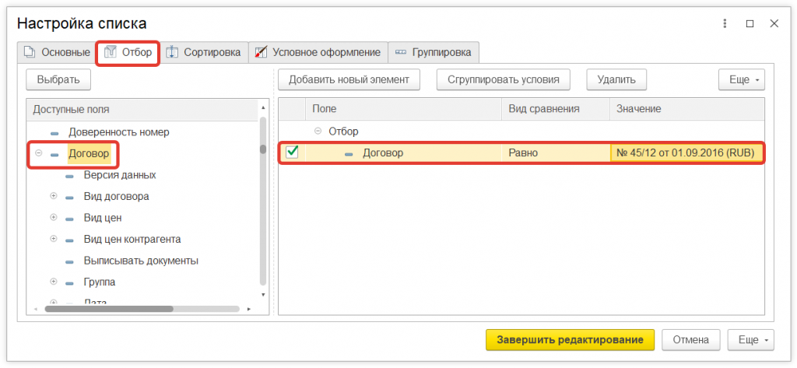Open the Условное оформление tab
The image size is (797, 368).
[325, 53]
